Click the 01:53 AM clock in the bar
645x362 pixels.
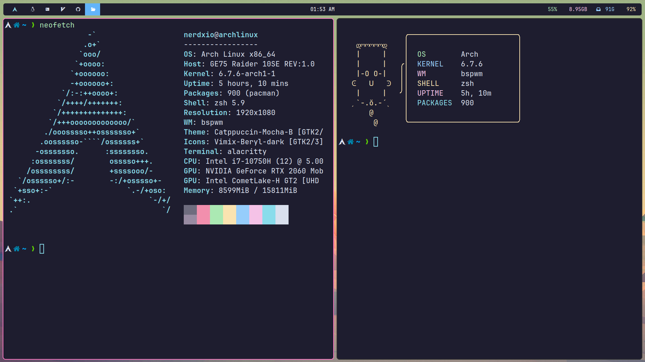coord(322,9)
